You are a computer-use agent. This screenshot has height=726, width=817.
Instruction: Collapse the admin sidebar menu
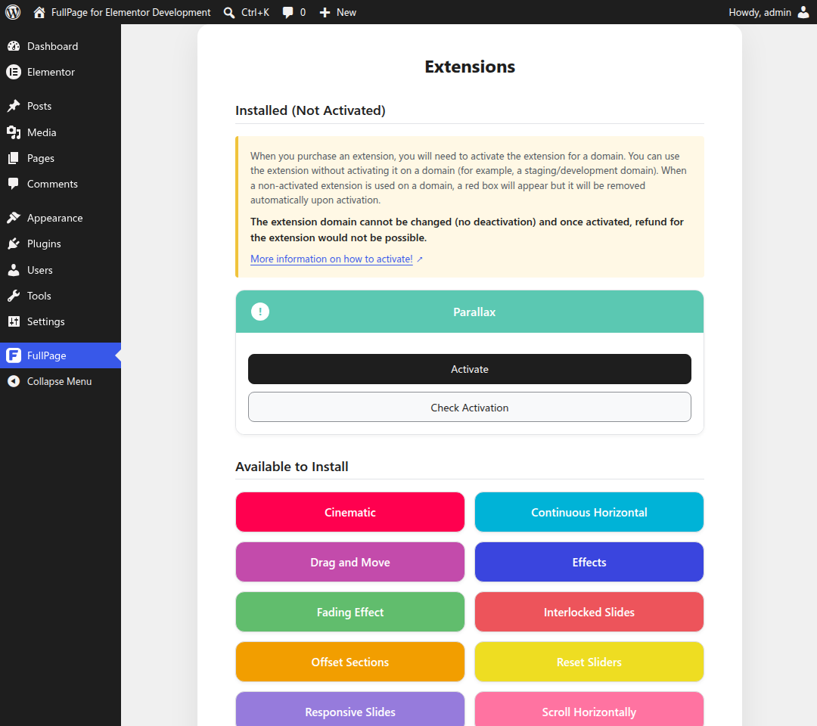pos(61,381)
